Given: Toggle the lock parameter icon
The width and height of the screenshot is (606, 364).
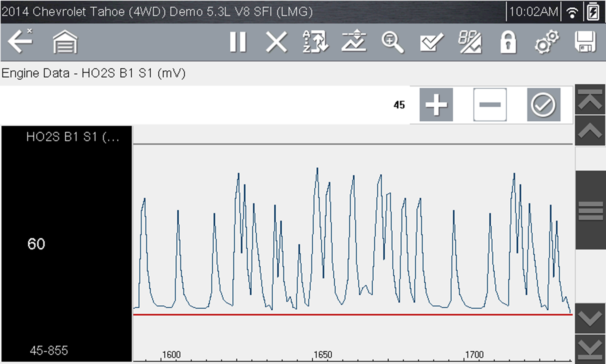Looking at the screenshot, I should tap(508, 42).
